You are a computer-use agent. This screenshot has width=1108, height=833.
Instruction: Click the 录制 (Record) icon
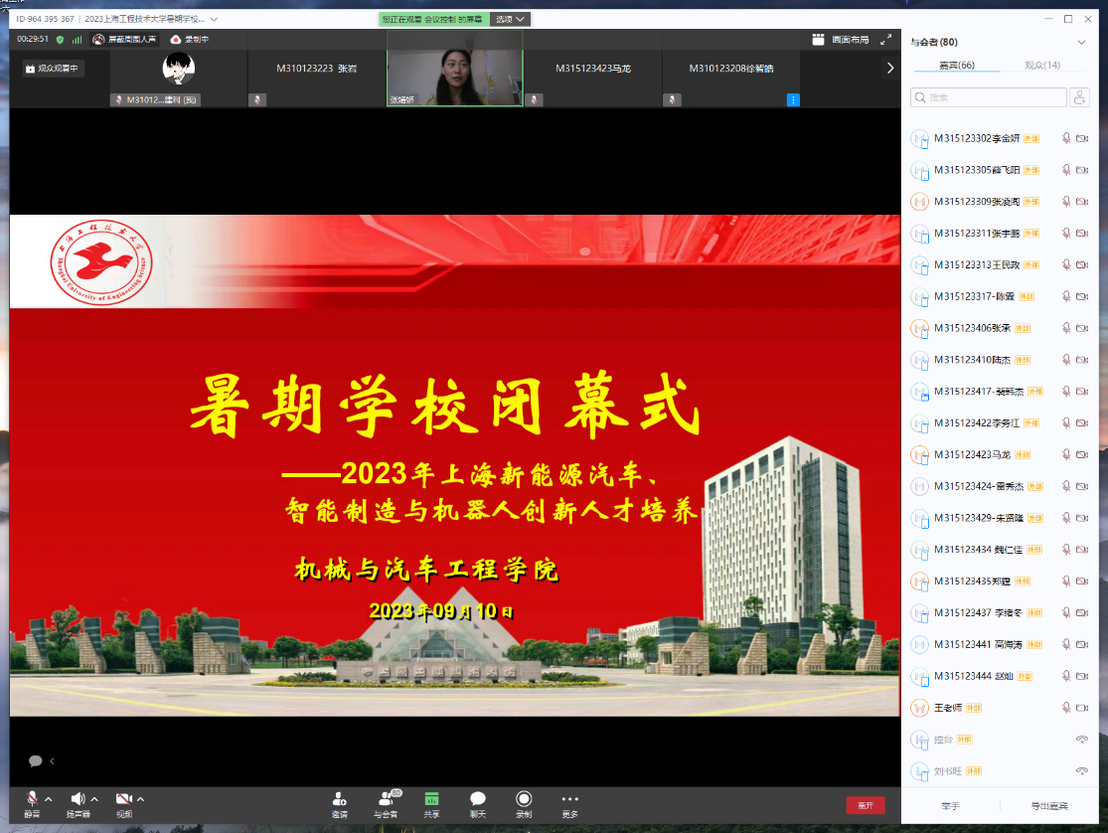pos(524,800)
